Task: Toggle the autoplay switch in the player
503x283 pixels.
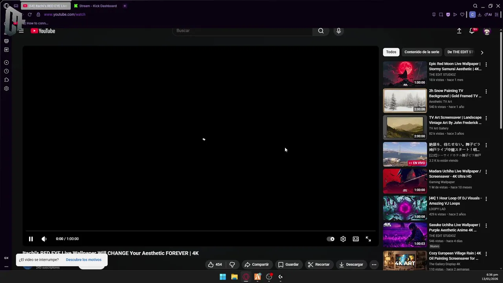Action: 330,239
